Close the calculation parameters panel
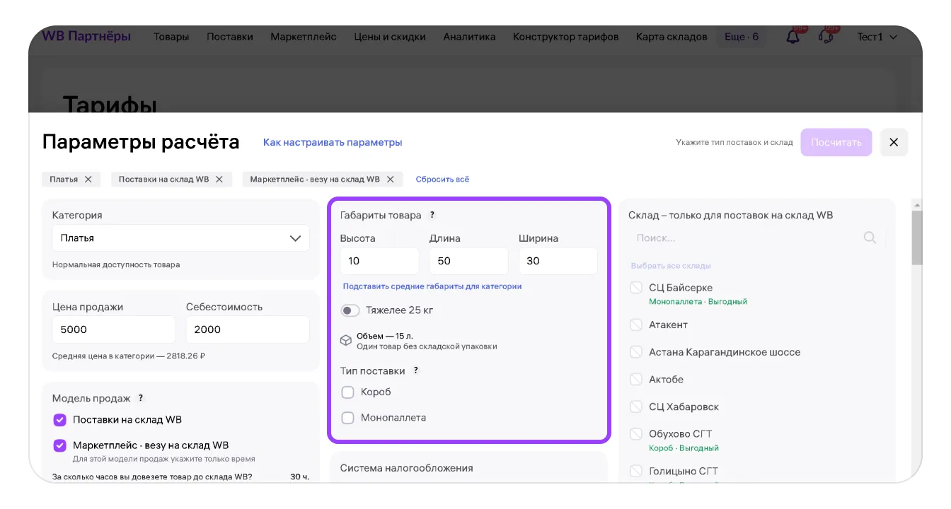The image size is (951, 509). coord(894,142)
